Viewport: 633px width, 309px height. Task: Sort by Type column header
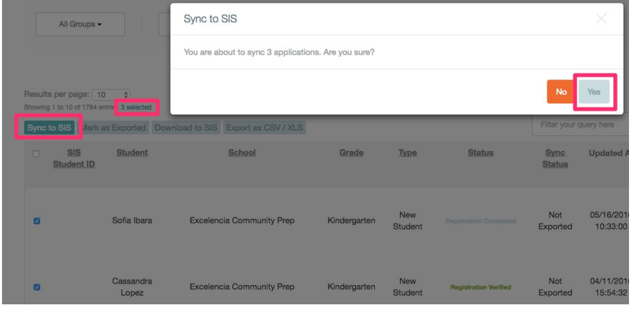[408, 153]
